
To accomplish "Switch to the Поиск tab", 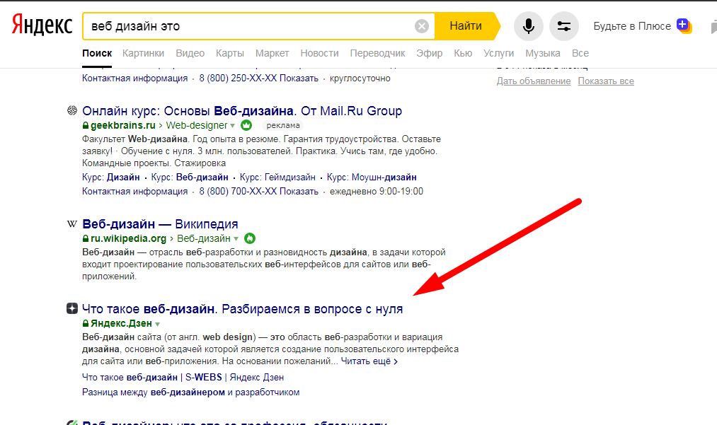I will point(97,53).
